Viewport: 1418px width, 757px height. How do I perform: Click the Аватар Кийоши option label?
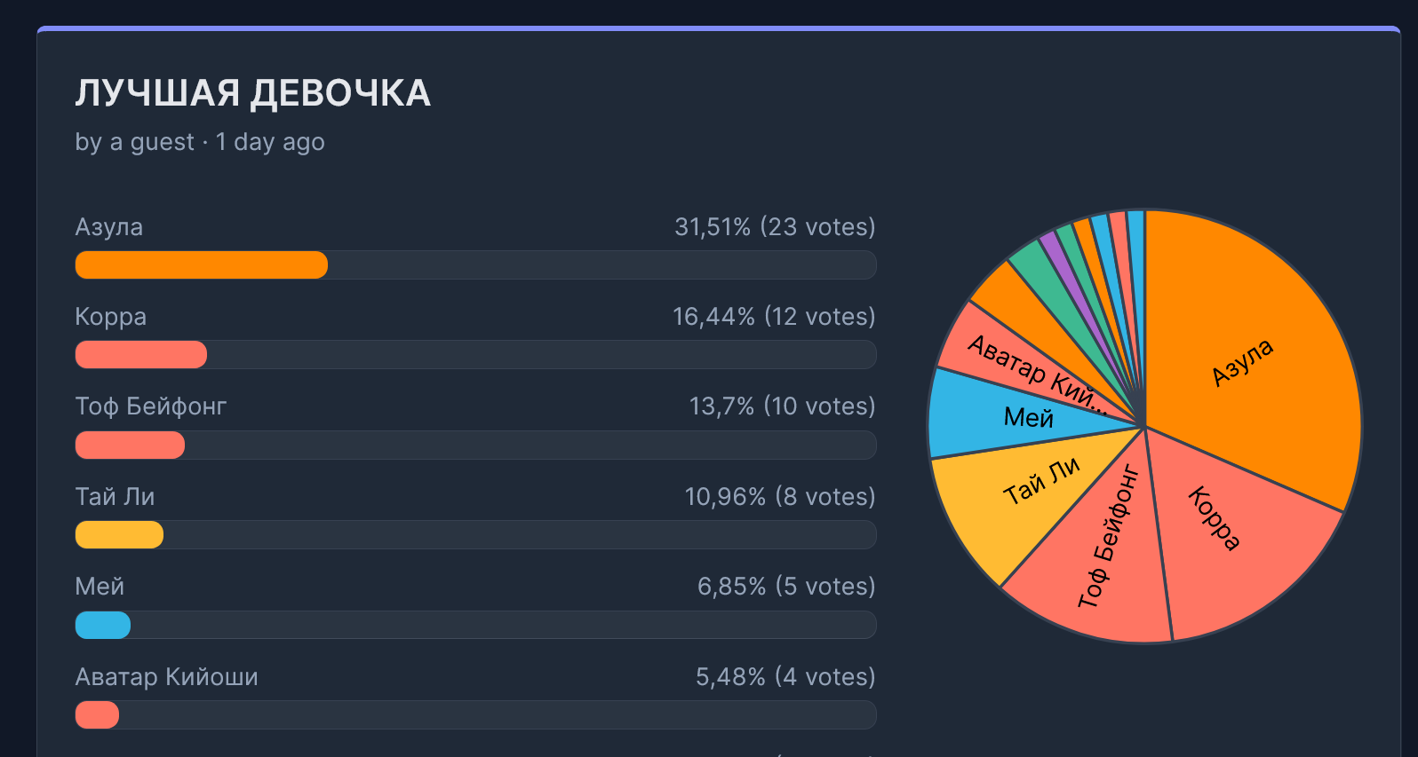(167, 677)
